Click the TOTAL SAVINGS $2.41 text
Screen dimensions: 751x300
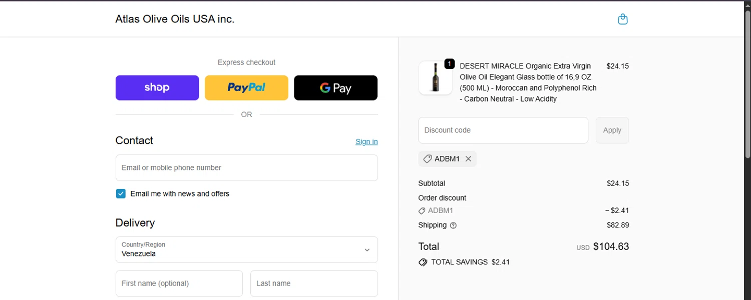(x=470, y=262)
